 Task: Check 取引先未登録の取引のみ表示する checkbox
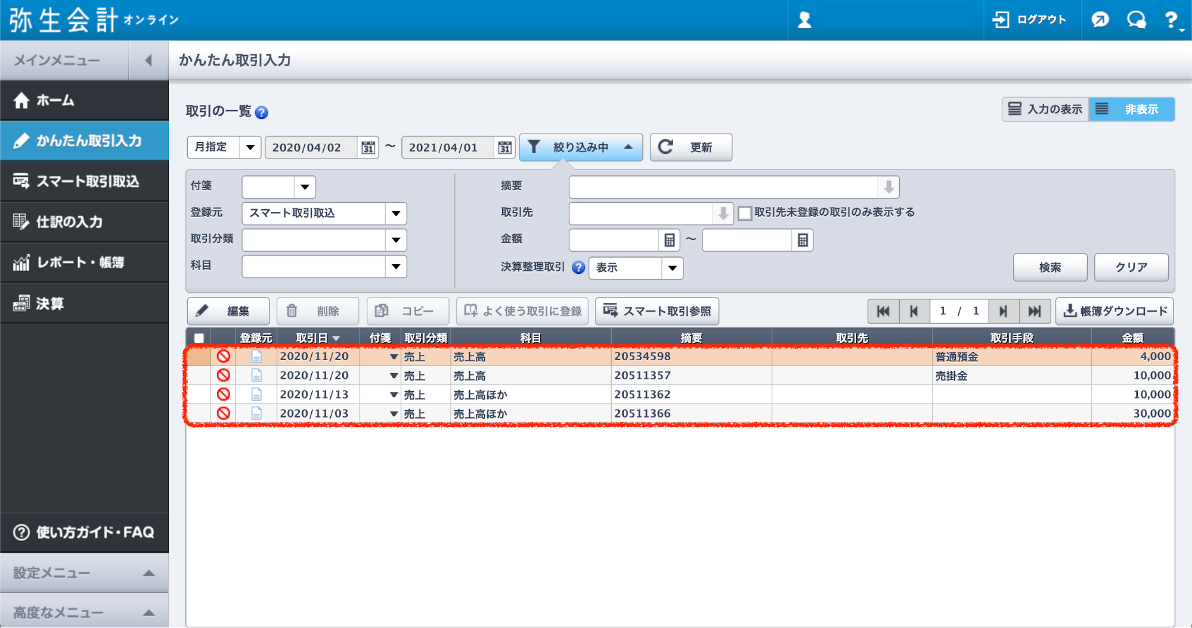pos(745,214)
